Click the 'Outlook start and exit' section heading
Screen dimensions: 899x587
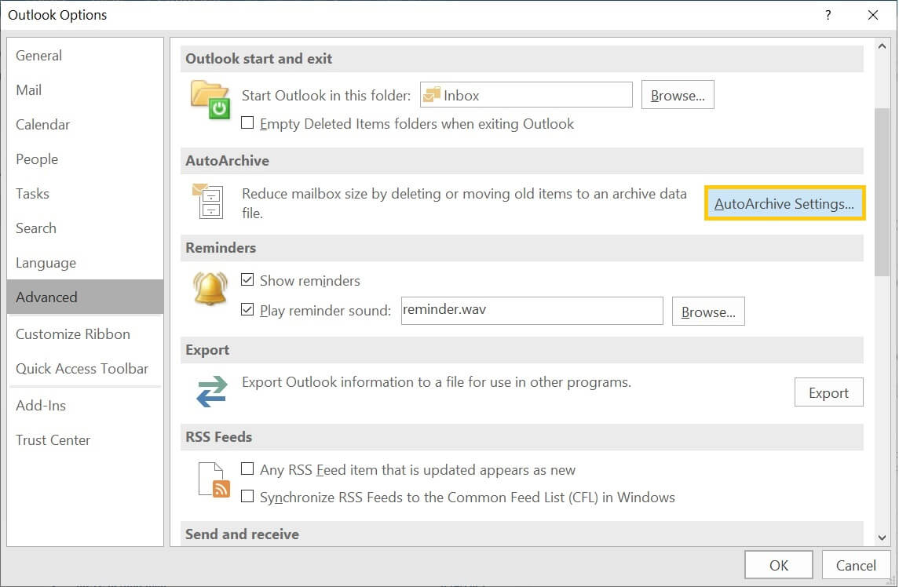click(x=258, y=59)
